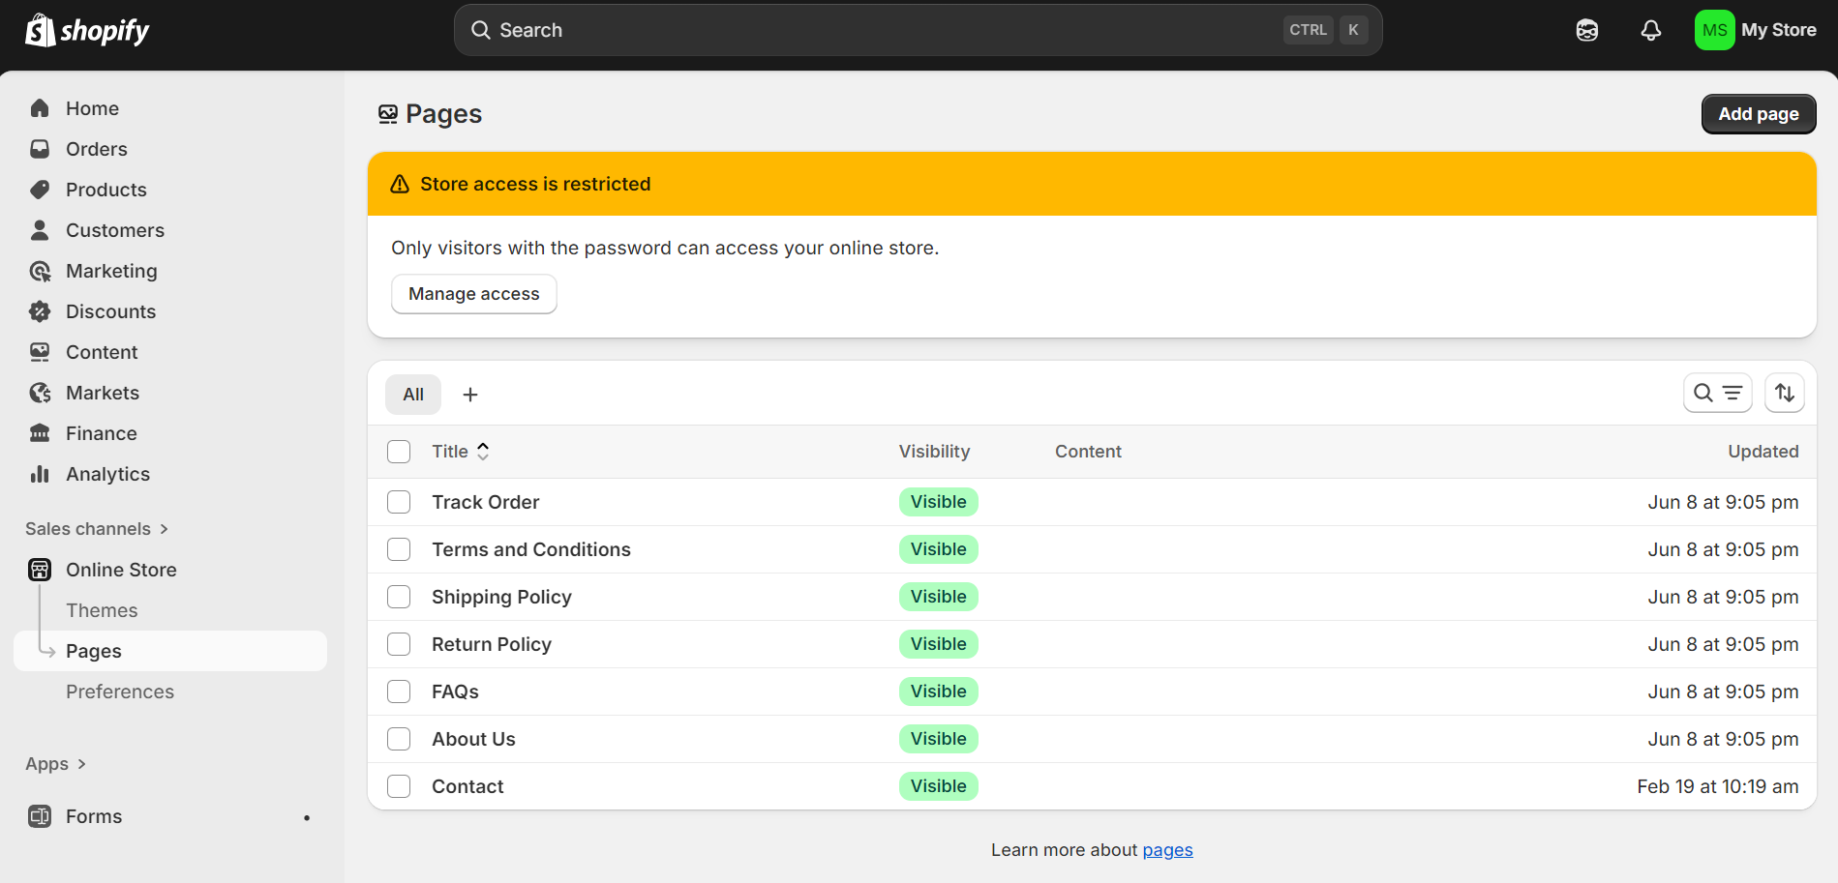Open the notifications bell
Screen dimensions: 1838x883
1649,30
